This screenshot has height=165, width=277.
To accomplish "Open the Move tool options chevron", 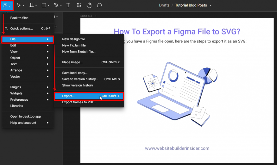I will [x=24, y=5].
